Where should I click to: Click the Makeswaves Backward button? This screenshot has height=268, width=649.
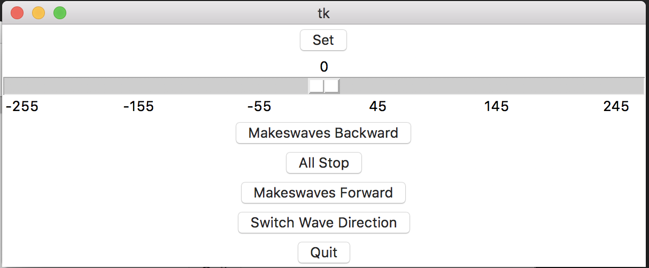(323, 133)
